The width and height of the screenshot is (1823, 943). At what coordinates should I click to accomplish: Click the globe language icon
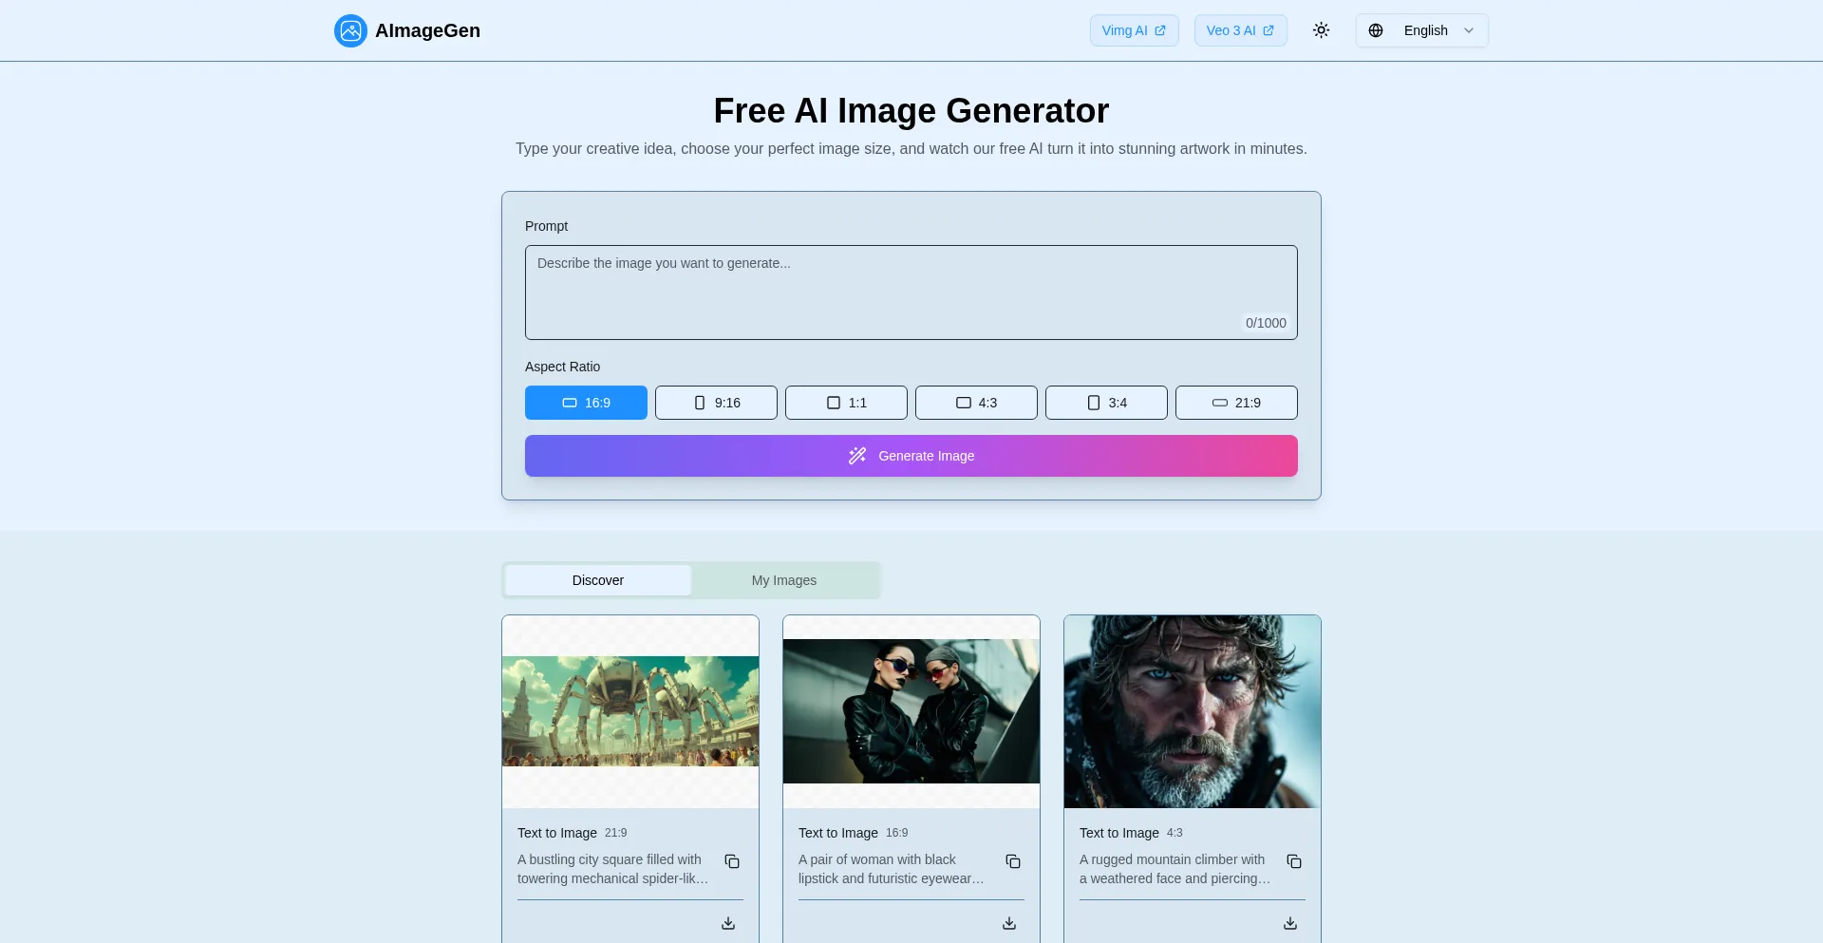(1376, 30)
